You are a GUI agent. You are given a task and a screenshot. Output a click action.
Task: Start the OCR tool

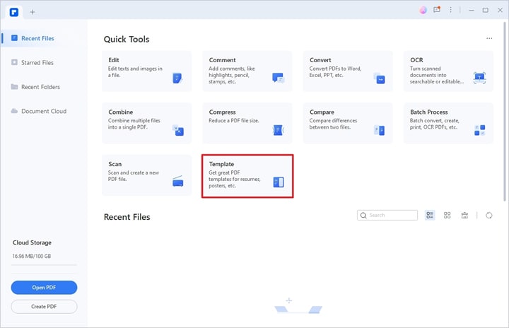448,71
